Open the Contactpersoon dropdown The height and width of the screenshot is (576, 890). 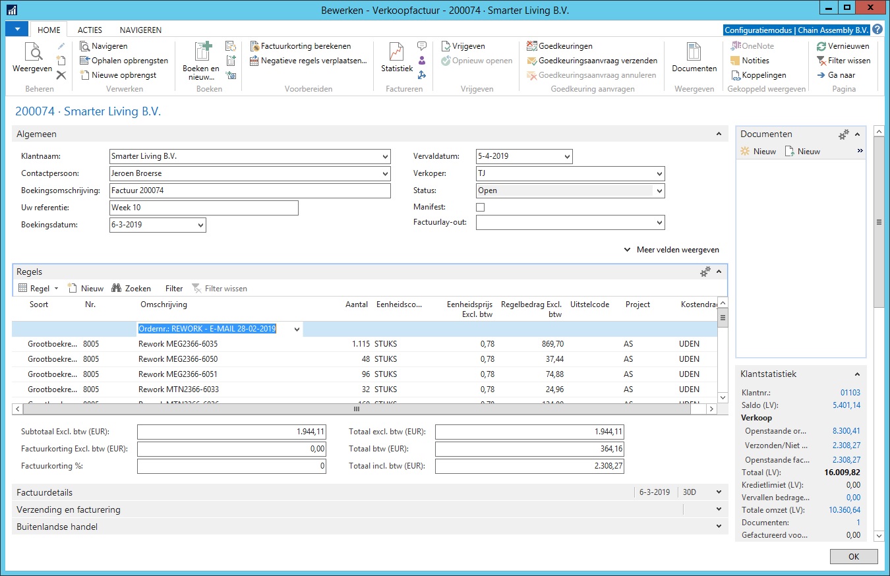pyautogui.click(x=385, y=174)
